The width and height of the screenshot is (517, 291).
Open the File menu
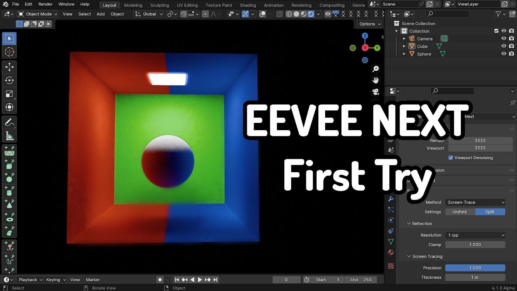coord(16,4)
